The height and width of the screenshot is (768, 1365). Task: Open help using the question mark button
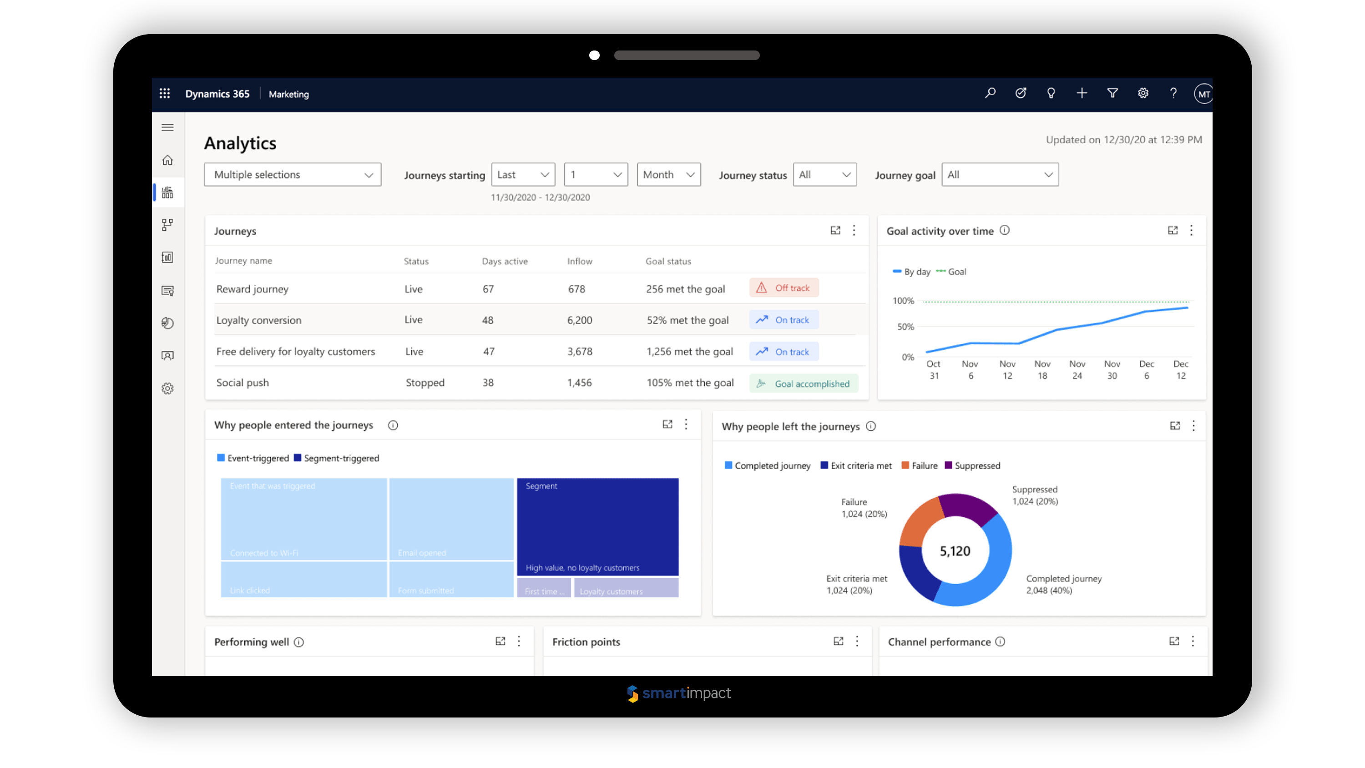coord(1173,93)
